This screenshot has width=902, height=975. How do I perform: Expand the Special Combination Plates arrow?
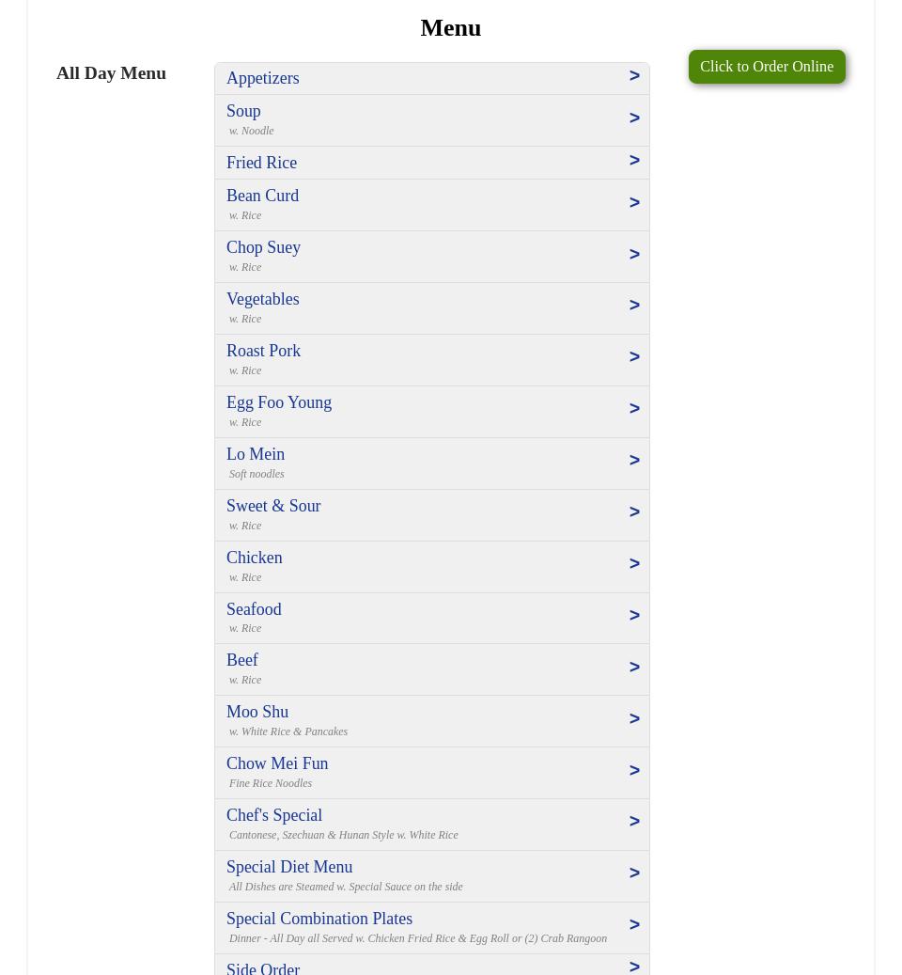(634, 925)
